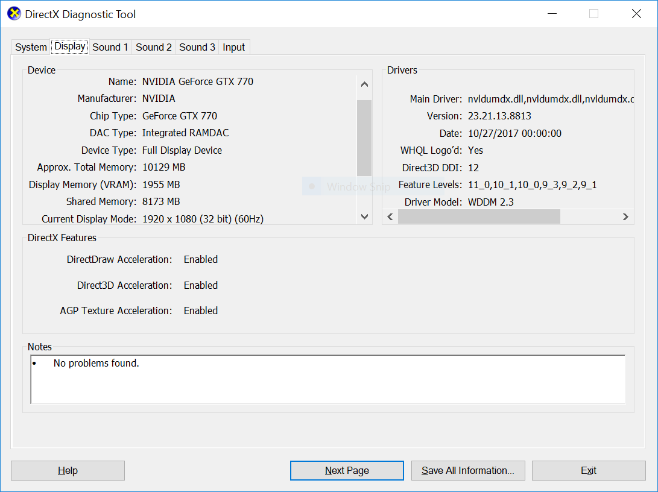Click the 'Approx. Total Memory:' label
Screen dimensions: 658x492
[87, 168]
